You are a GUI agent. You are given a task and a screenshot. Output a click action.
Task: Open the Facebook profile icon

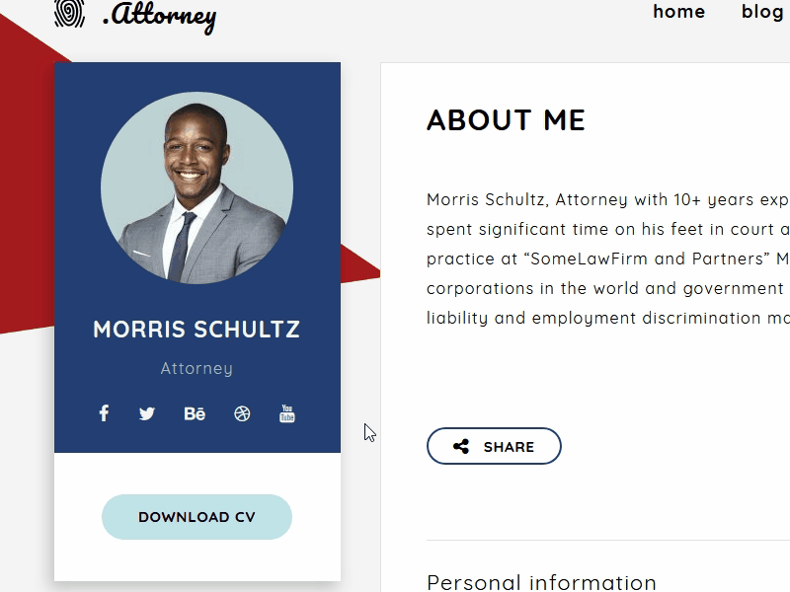coord(104,413)
